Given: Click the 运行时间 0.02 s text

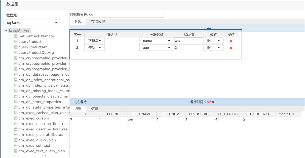Looking at the screenshot, I should [202, 102].
